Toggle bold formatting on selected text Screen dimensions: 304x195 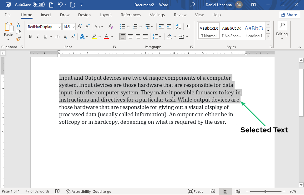coord(30,36)
